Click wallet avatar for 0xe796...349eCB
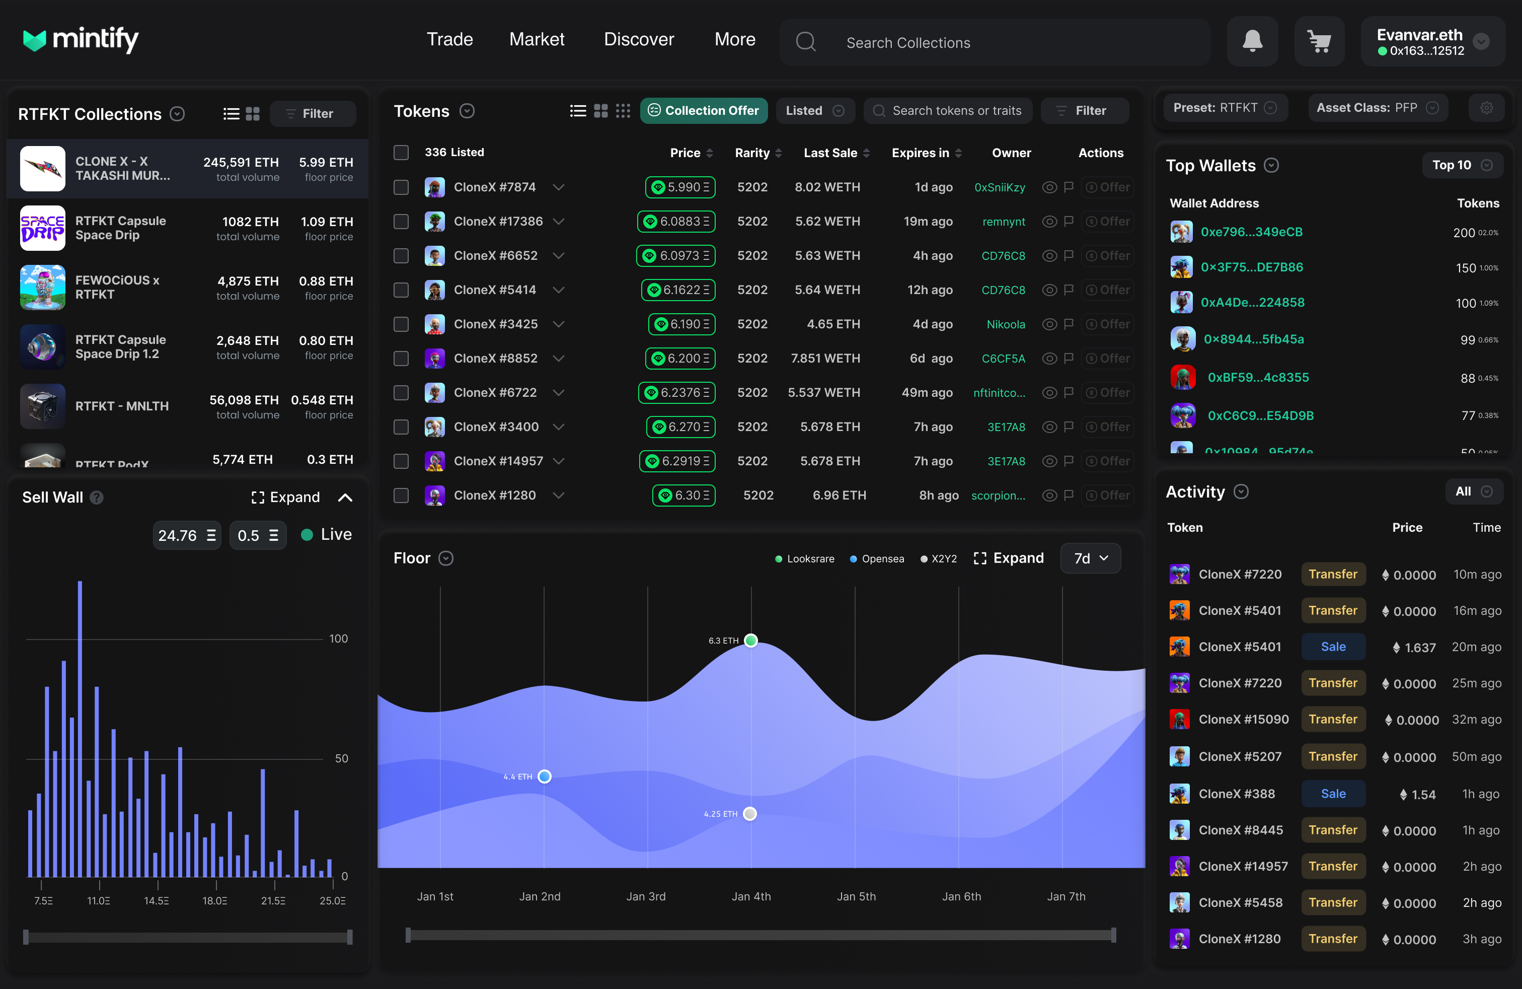The height and width of the screenshot is (989, 1522). coord(1181,232)
